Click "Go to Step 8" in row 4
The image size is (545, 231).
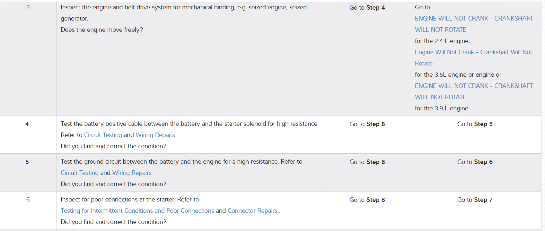(x=367, y=124)
